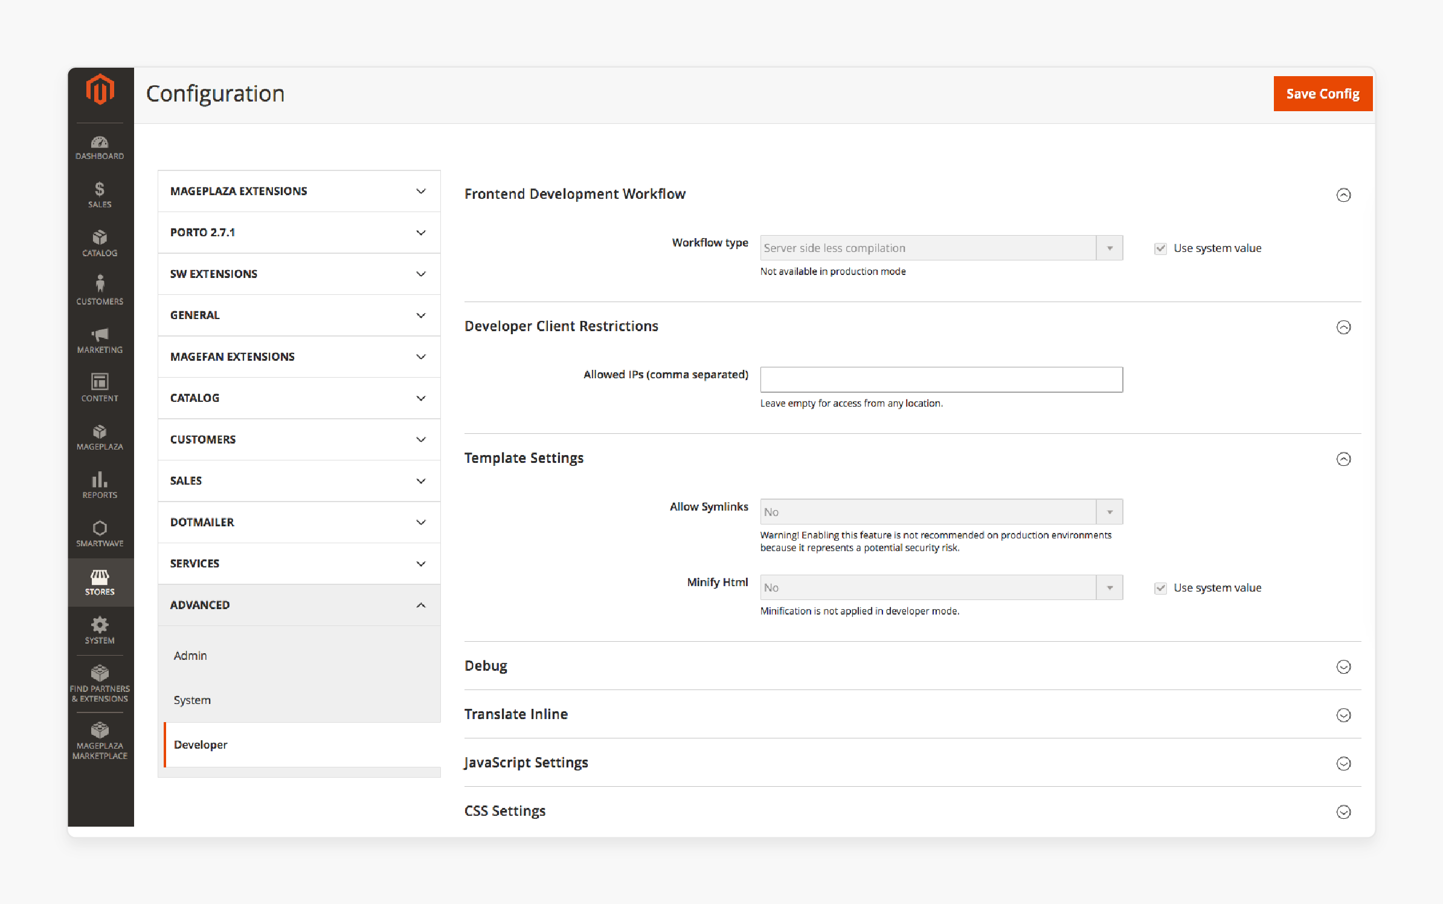Expand the Dotmailer config group
Screen dimensions: 1443x904
[x=299, y=522]
